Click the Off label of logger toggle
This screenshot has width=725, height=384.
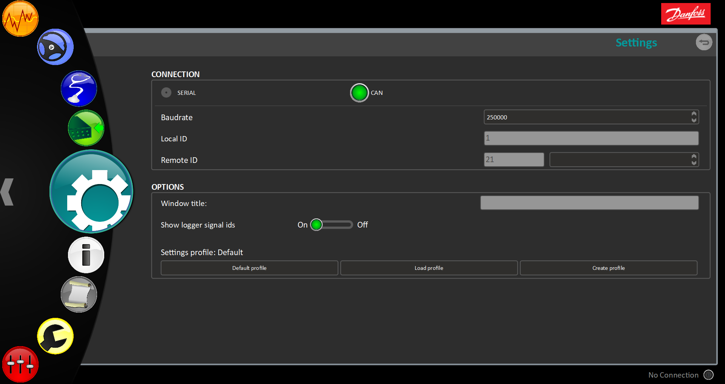[362, 225]
